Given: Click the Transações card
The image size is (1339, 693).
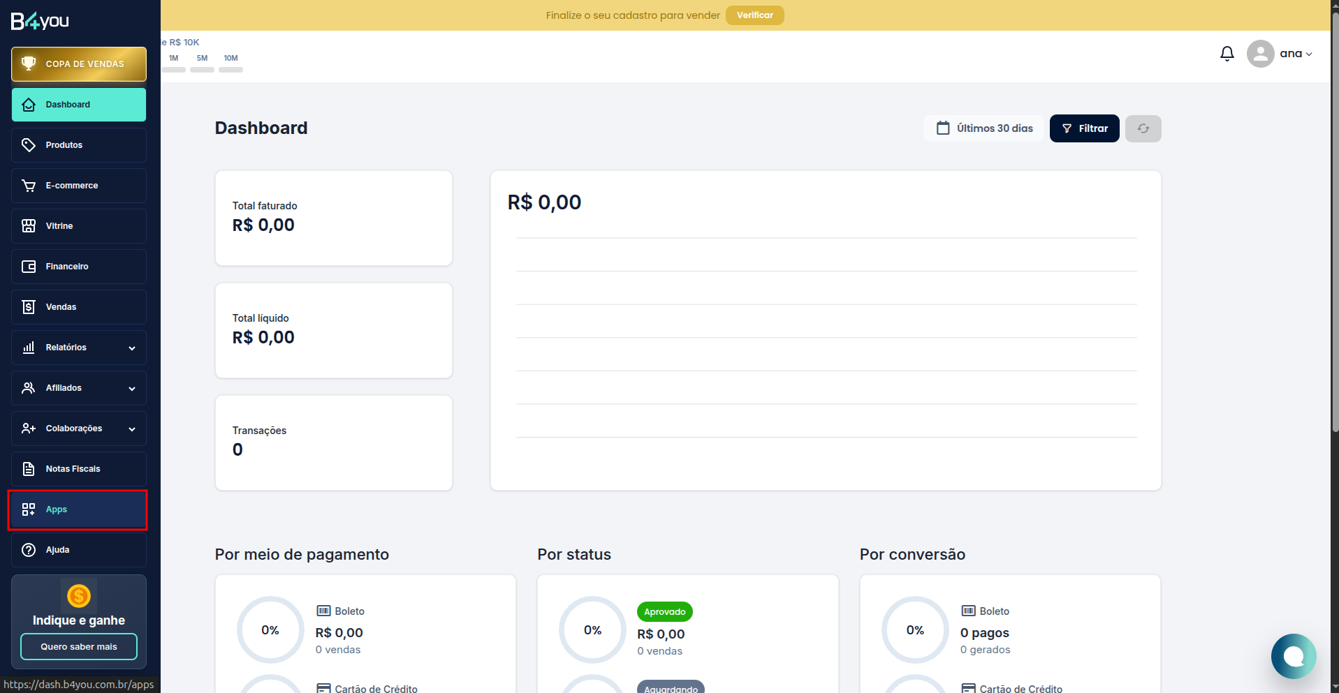Looking at the screenshot, I should (x=334, y=443).
